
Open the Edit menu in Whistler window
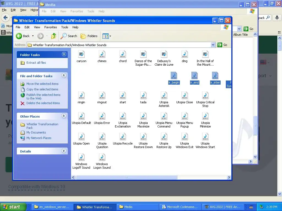click(27, 27)
